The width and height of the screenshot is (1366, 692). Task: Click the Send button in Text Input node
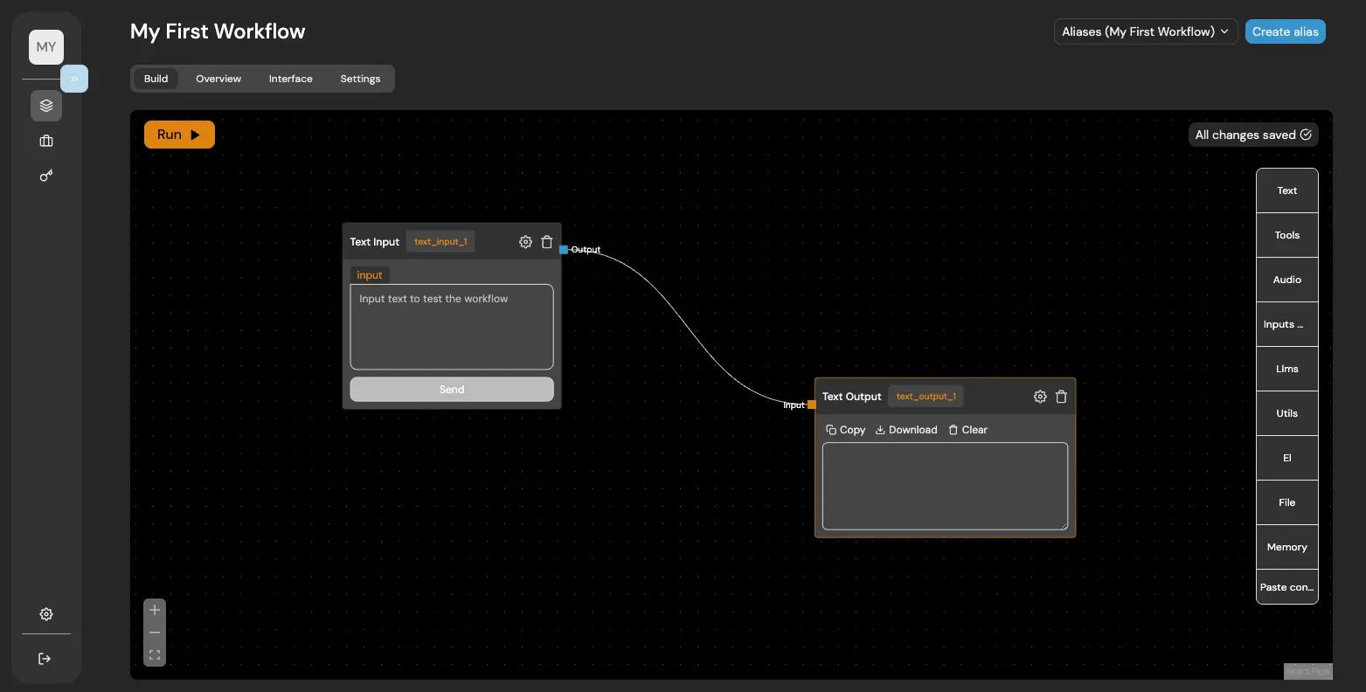[x=452, y=390]
